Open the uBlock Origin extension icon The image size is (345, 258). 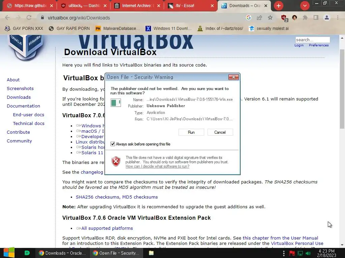(x=284, y=18)
